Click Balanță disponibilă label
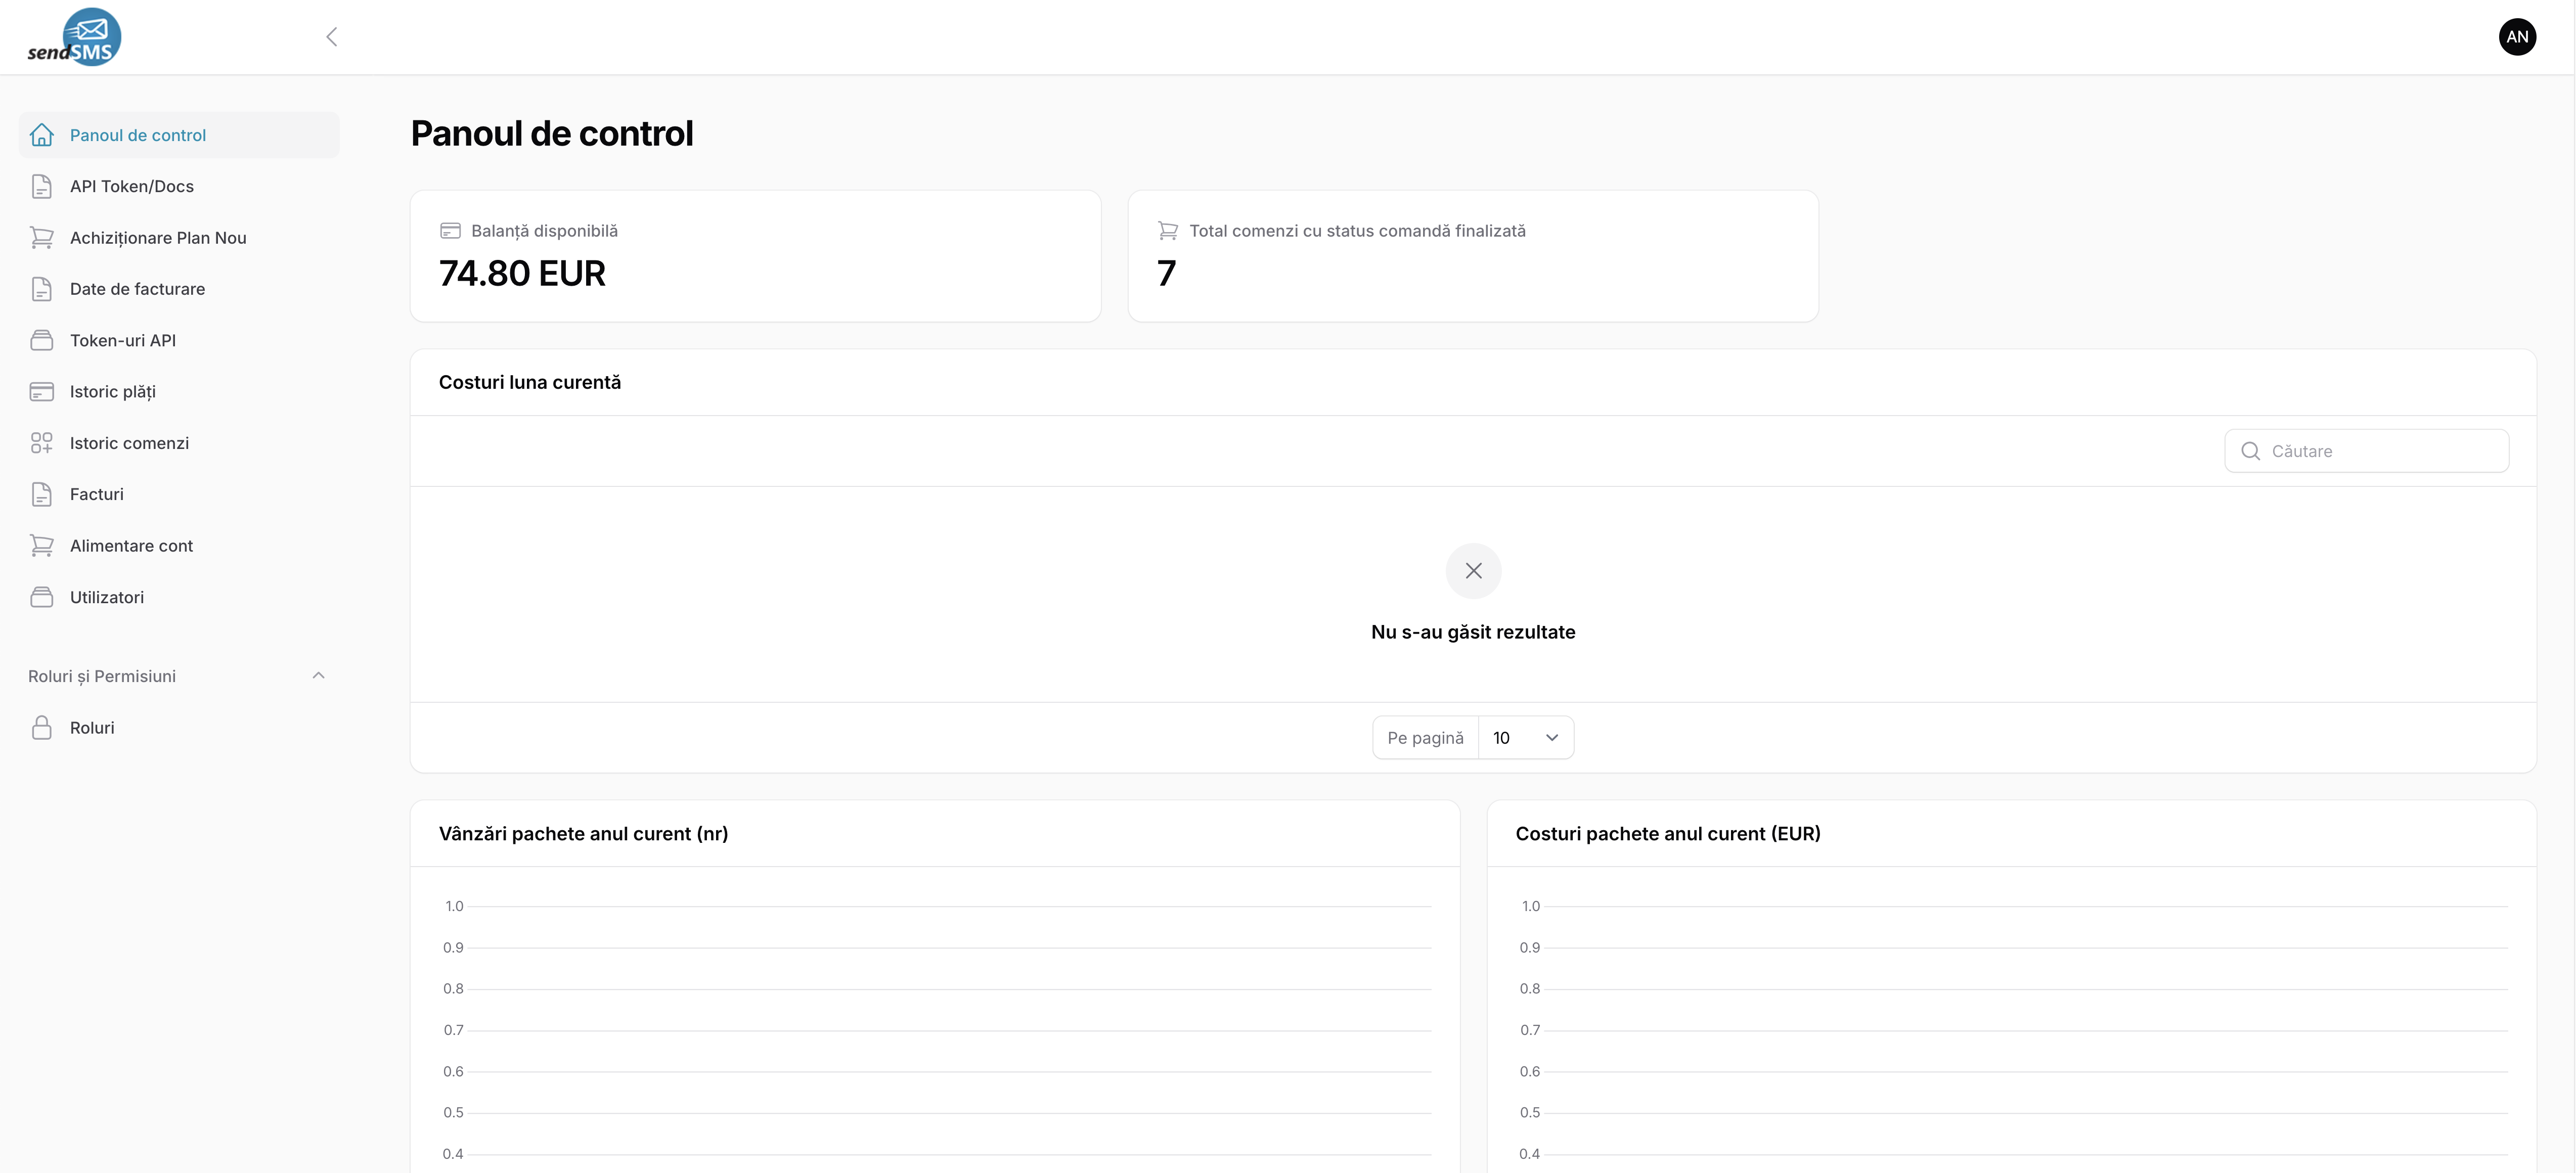Image resolution: width=2576 pixels, height=1173 pixels. click(x=544, y=231)
